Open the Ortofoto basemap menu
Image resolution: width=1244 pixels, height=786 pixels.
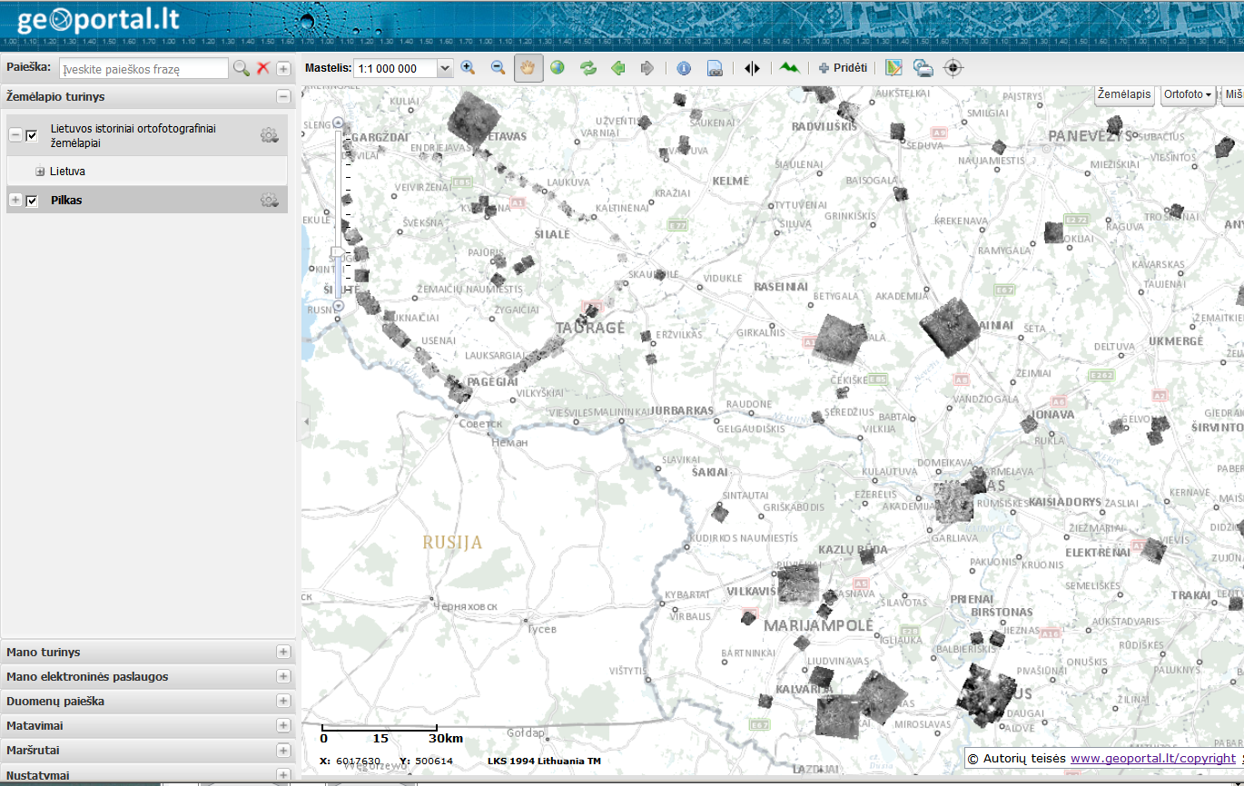(1188, 94)
